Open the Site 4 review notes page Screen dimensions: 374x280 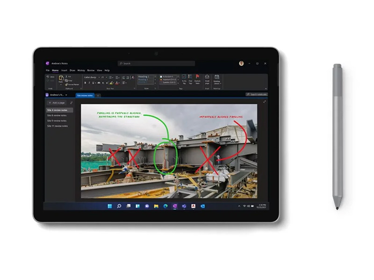pyautogui.click(x=59, y=110)
